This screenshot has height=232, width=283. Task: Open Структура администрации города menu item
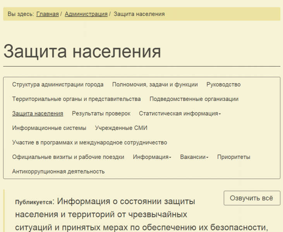[x=58, y=84]
